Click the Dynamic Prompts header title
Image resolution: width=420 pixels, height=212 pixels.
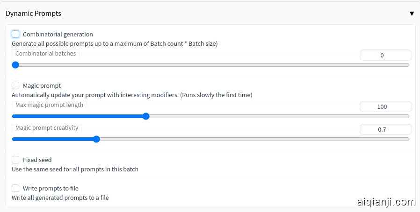point(33,14)
